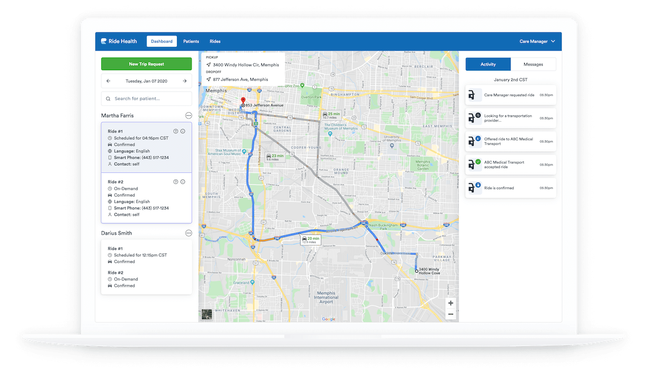Click Google logo on the map
Screen dimensions: 647x376
coord(328,319)
